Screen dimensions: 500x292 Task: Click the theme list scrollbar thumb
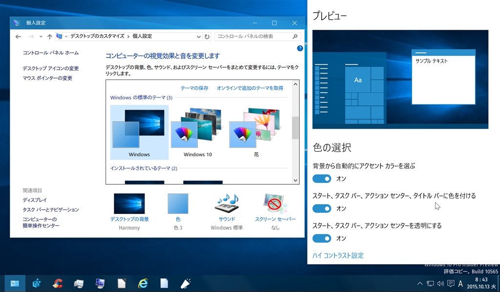coord(295,128)
